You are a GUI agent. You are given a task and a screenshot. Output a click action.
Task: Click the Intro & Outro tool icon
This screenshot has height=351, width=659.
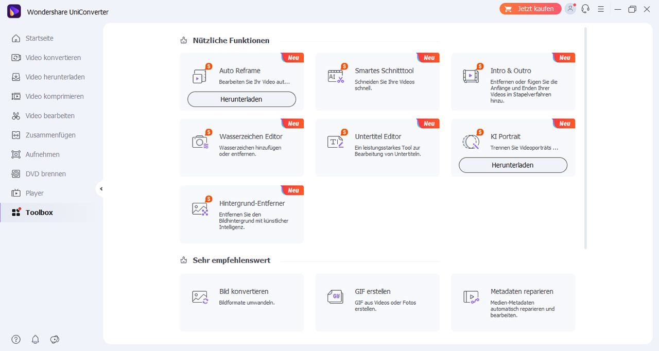[x=471, y=76]
